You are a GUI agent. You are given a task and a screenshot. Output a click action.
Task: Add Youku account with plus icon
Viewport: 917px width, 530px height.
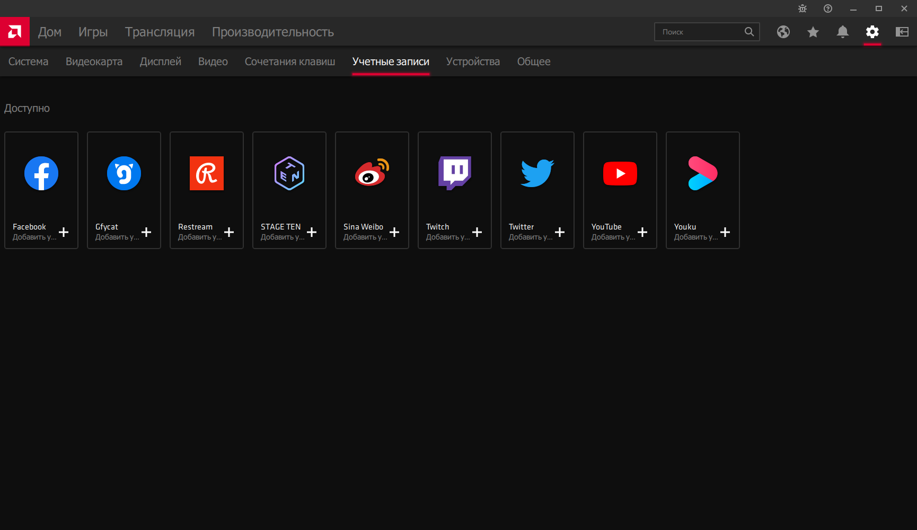725,232
